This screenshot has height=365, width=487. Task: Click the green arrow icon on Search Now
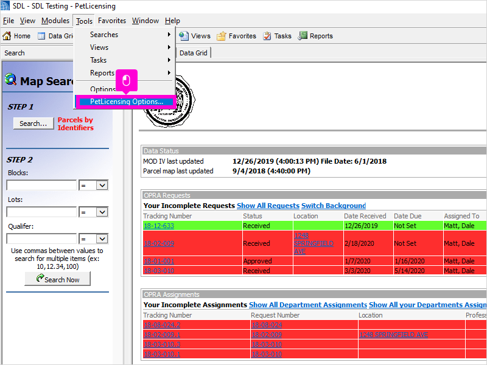(x=40, y=278)
